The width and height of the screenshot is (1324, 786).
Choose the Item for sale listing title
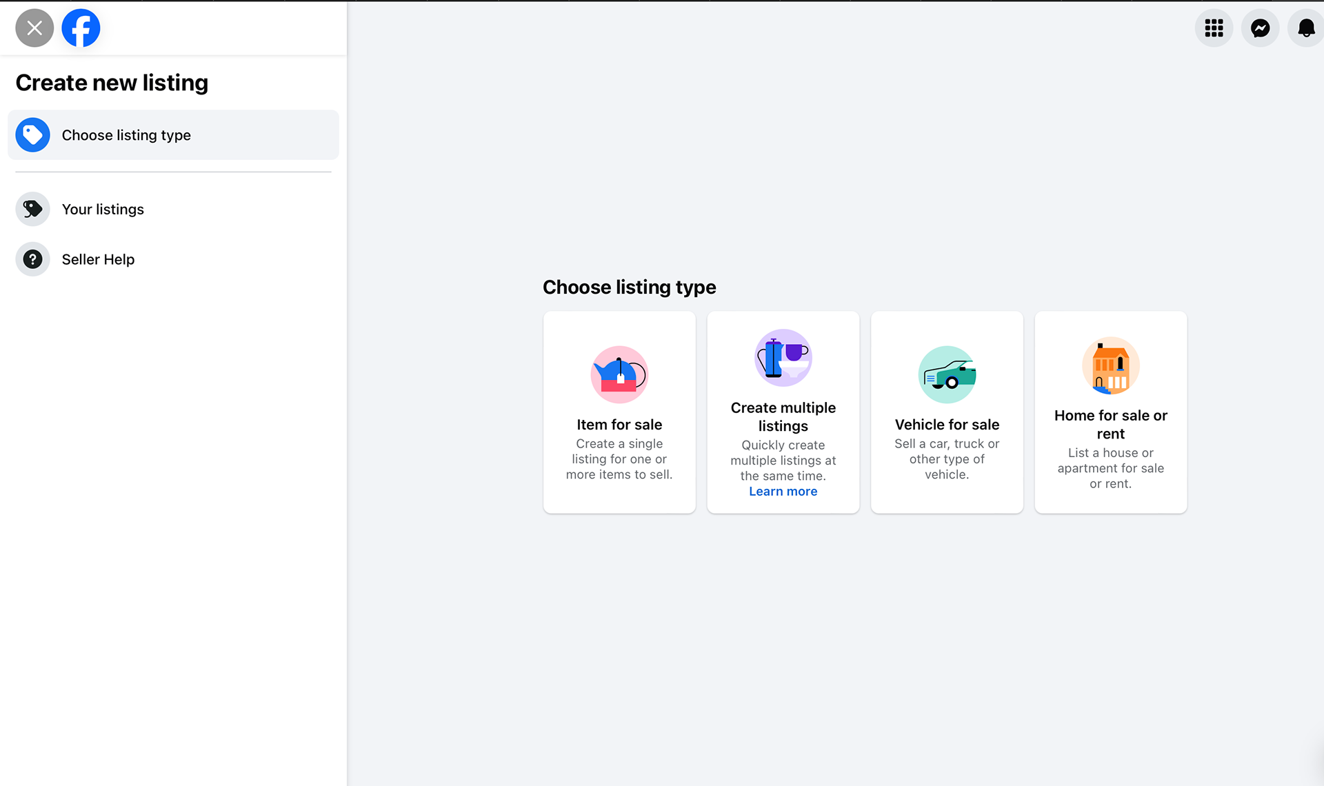(x=619, y=425)
